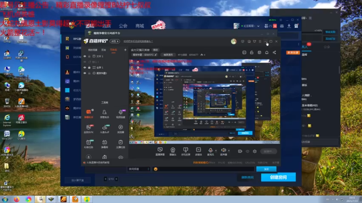Open the 视频连麦 tool
This screenshot has width=362, height=203.
tap(120, 114)
